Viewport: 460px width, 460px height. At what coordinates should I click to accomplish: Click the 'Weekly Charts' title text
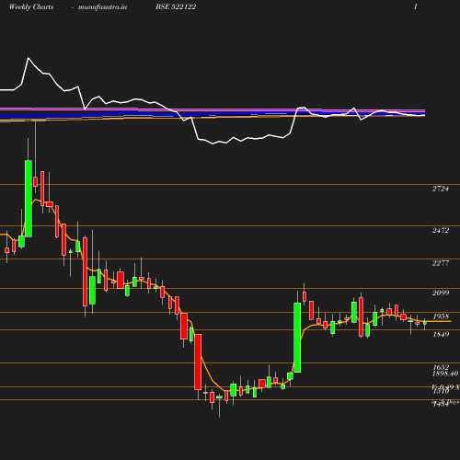(x=31, y=7)
